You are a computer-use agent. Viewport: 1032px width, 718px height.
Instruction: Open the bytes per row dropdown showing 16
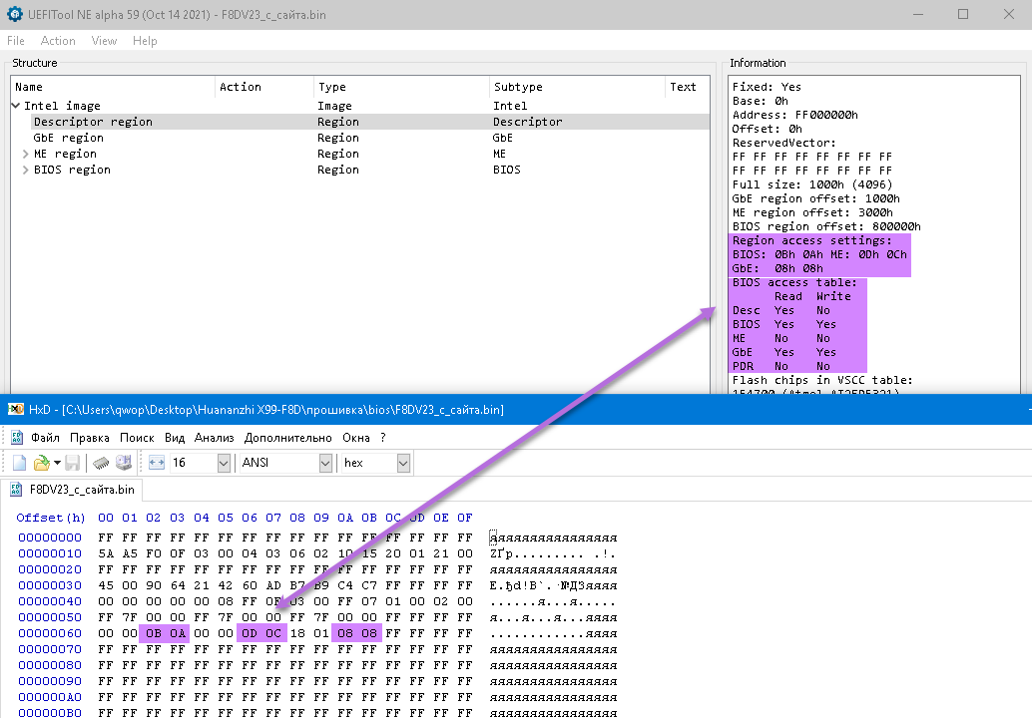click(x=224, y=463)
